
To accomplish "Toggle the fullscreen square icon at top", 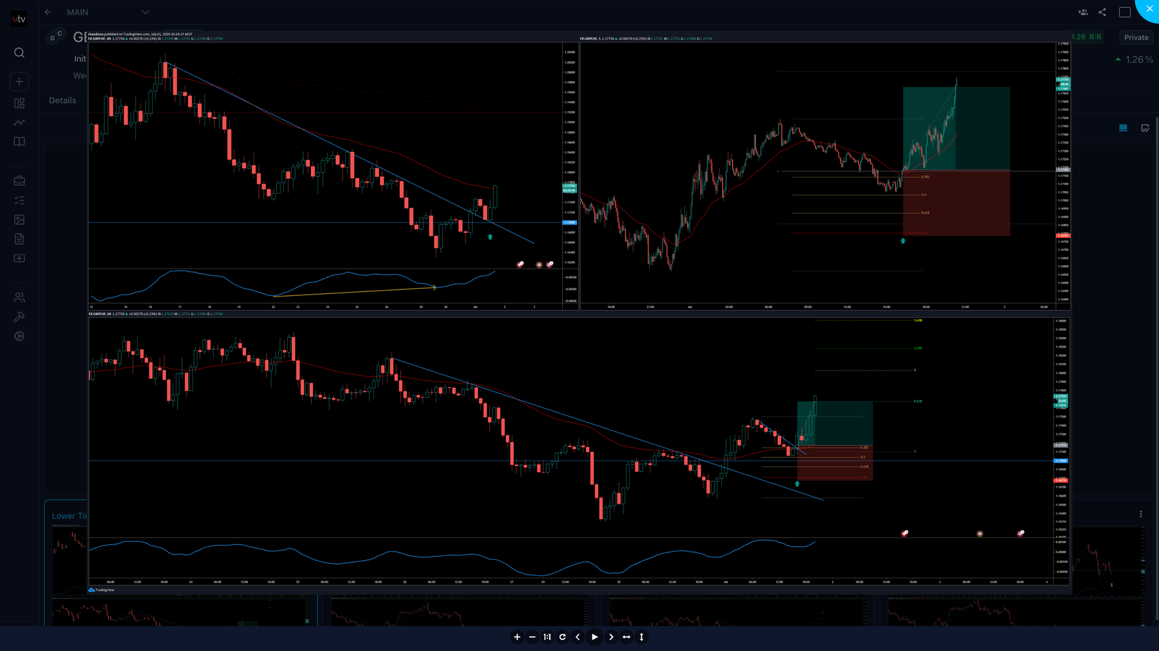I will [x=1124, y=12].
